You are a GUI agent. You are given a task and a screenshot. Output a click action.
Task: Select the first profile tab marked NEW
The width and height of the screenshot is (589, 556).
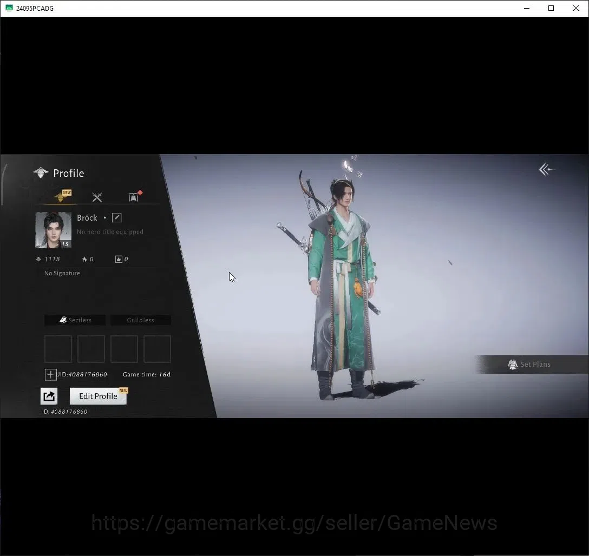coord(62,196)
